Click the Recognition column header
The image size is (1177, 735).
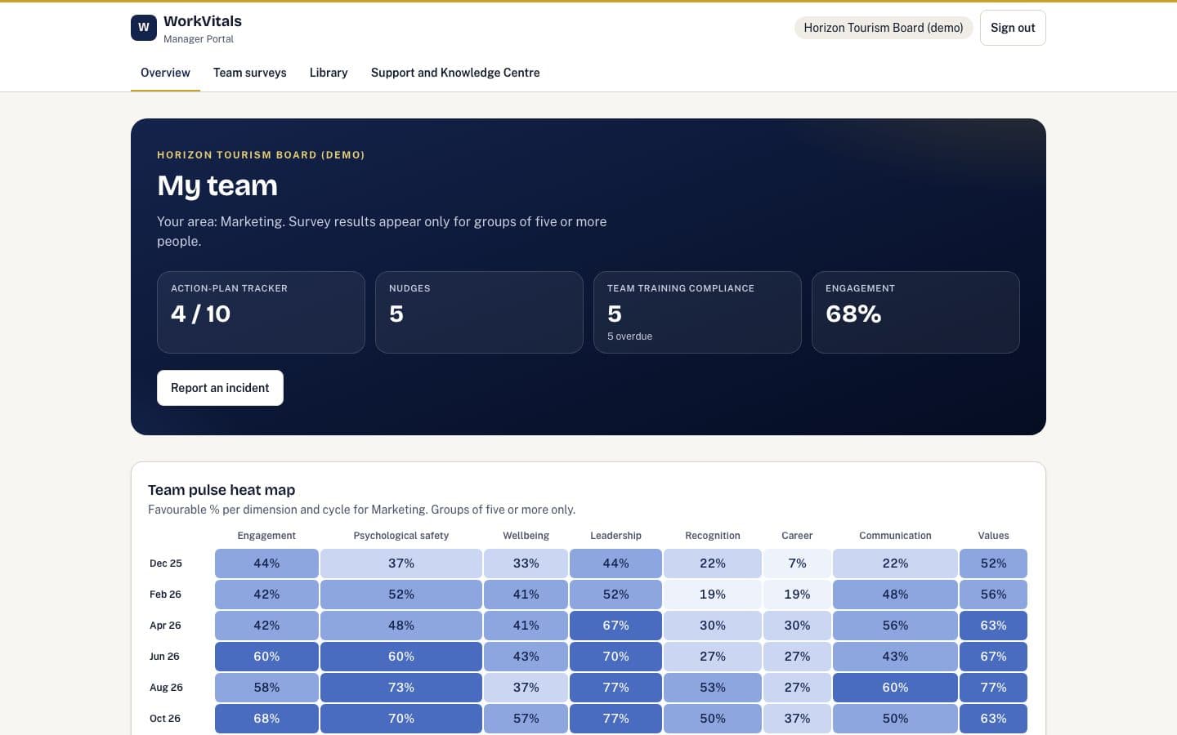(x=713, y=536)
